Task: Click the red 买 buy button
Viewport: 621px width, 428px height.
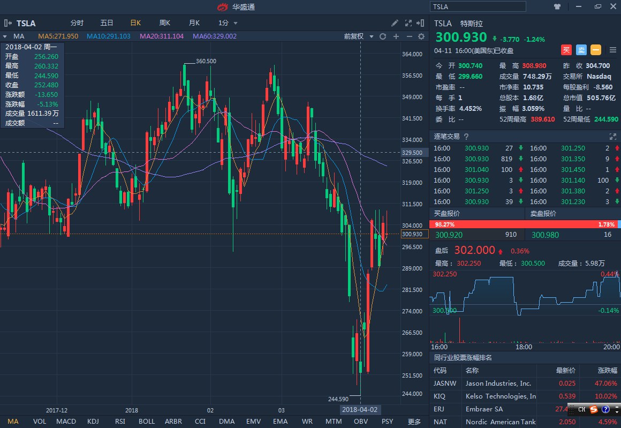Action: (566, 50)
